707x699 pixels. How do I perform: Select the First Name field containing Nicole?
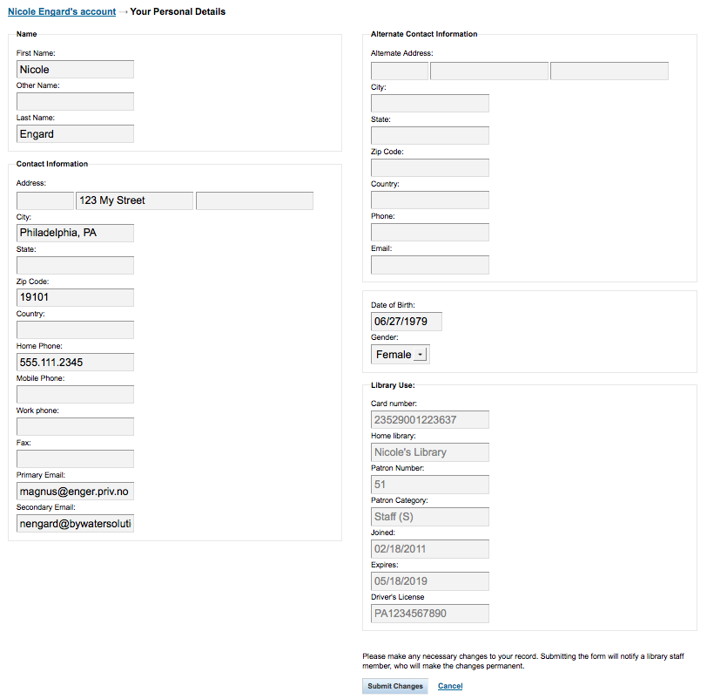point(75,70)
